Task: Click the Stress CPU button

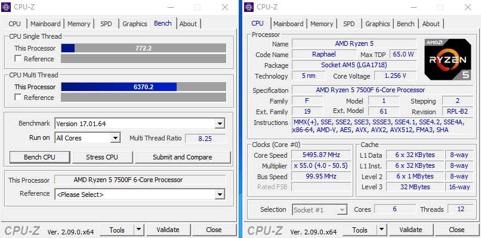Action: click(102, 157)
